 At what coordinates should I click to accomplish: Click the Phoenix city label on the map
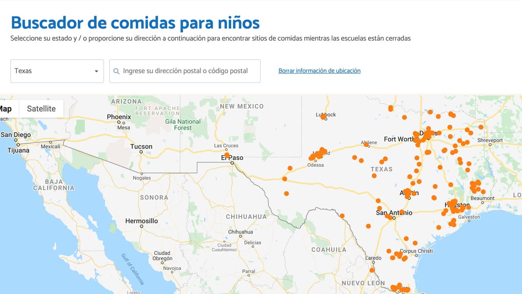[119, 117]
